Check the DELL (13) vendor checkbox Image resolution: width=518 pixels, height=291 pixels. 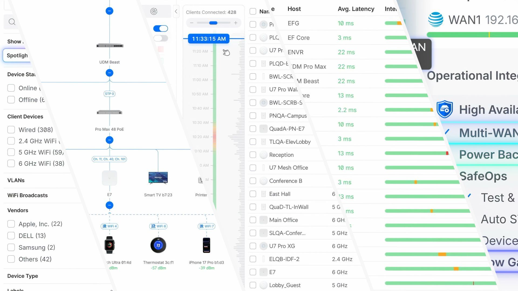click(x=11, y=236)
